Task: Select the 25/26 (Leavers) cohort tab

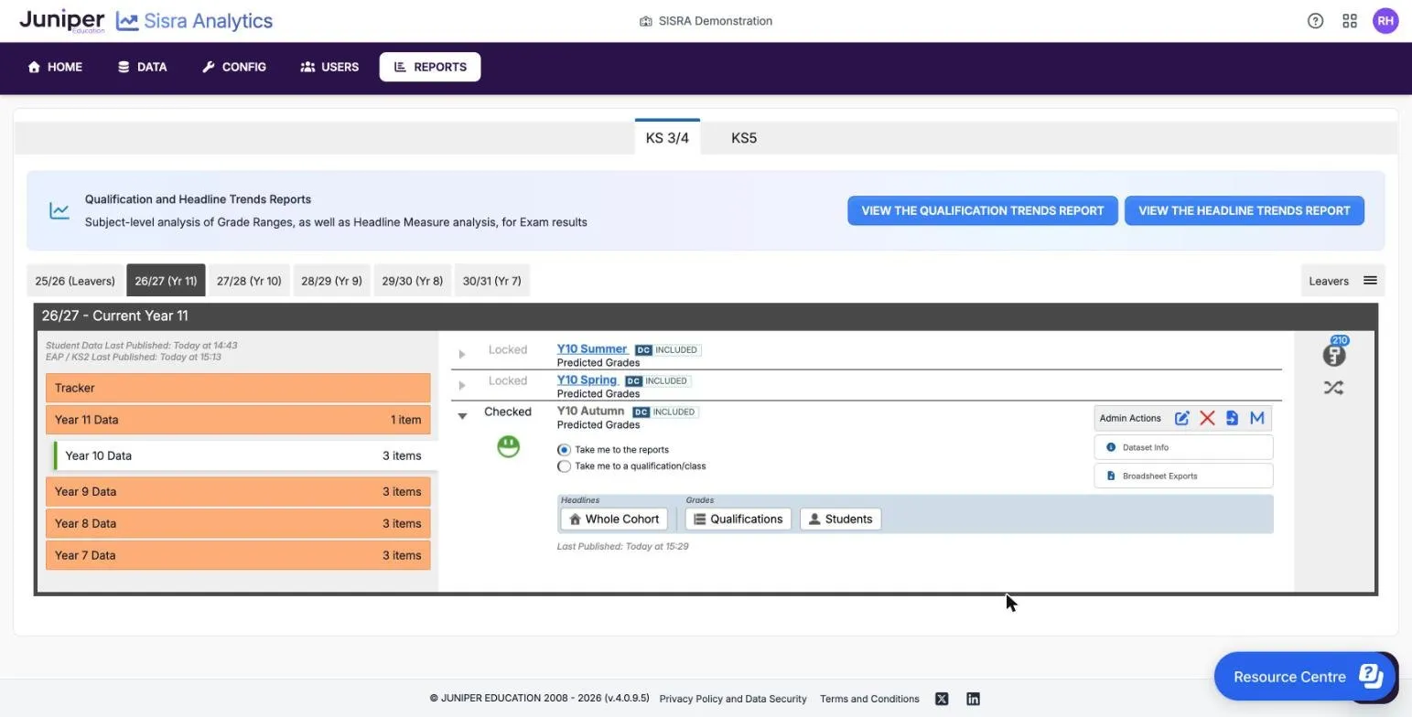Action: pos(75,281)
